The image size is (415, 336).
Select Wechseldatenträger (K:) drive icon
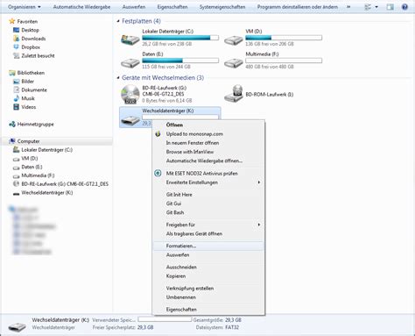click(130, 119)
